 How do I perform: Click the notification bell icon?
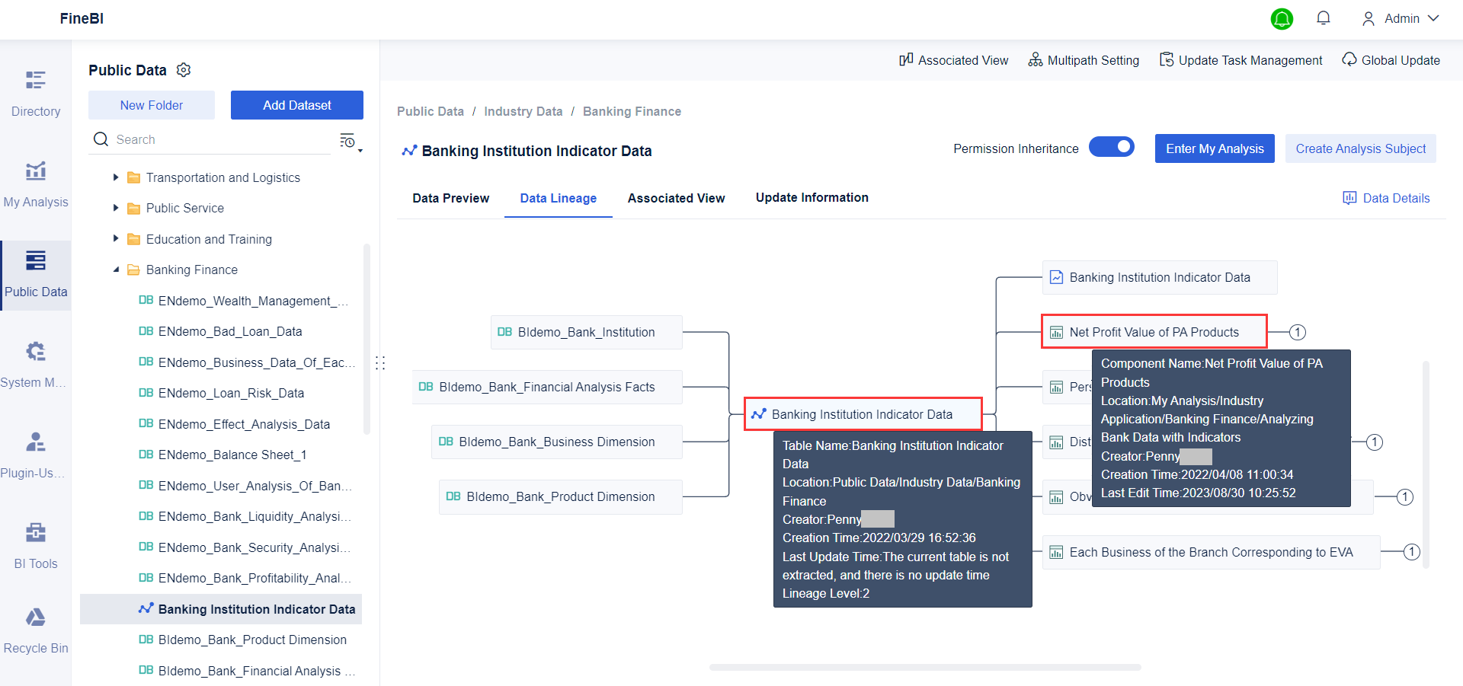(1324, 18)
